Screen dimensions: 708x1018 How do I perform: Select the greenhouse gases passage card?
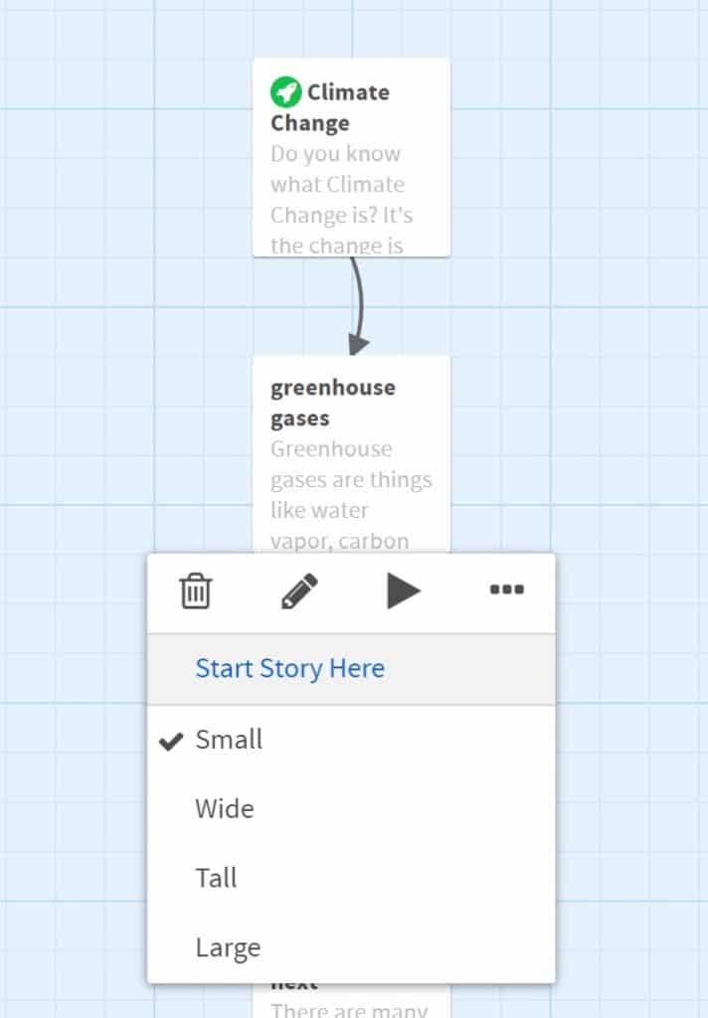(351, 453)
